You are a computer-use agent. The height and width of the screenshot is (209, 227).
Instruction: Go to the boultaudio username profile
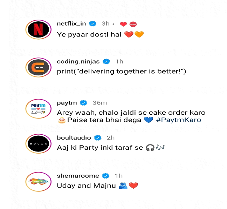pyautogui.click(x=74, y=138)
